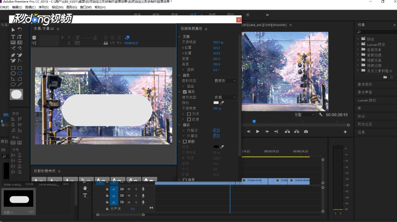
Task: Open the 填充类型 fill type dropdown
Action: tap(225, 97)
